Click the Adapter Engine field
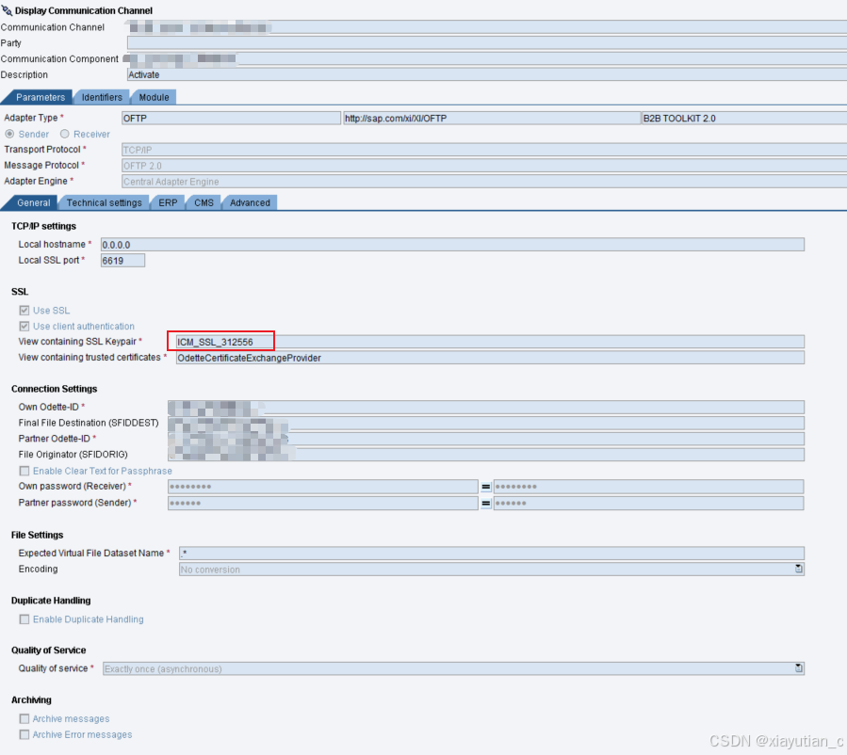Image resolution: width=847 pixels, height=755 pixels. [484, 182]
